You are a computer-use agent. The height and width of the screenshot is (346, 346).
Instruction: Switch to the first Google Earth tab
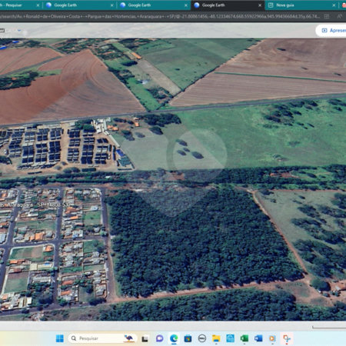click(x=79, y=5)
